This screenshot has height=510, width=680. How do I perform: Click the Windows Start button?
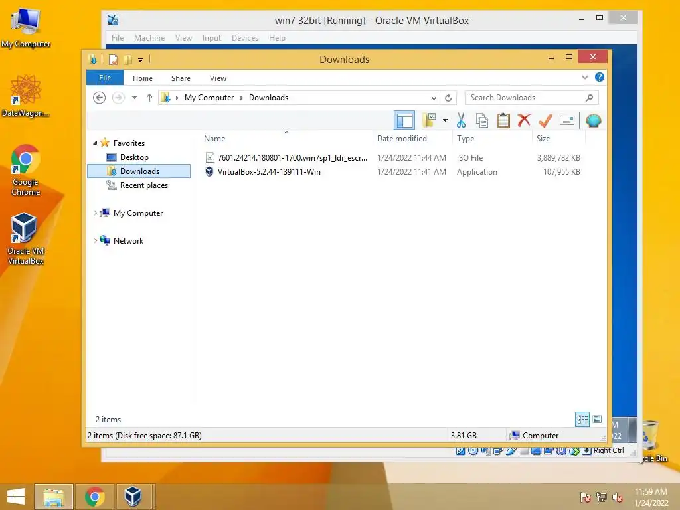16,497
